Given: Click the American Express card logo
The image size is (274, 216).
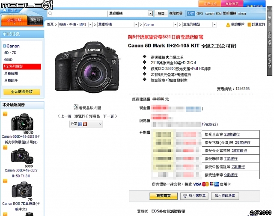Looking at the screenshot, I should (x=217, y=184).
